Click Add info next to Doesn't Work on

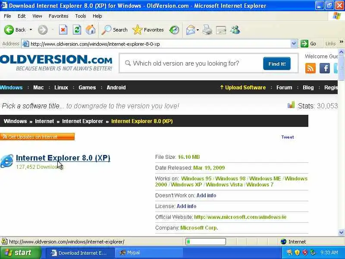[x=206, y=196]
